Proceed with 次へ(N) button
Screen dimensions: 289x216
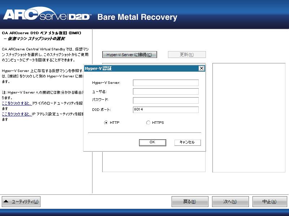tap(230, 202)
